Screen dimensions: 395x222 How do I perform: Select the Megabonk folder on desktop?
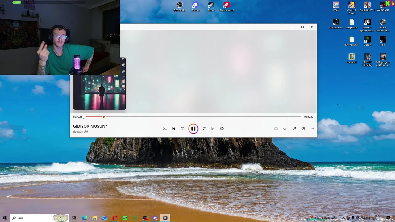point(351,24)
